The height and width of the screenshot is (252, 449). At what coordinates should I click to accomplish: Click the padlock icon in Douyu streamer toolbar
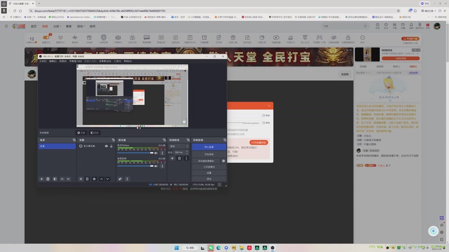pos(348,38)
